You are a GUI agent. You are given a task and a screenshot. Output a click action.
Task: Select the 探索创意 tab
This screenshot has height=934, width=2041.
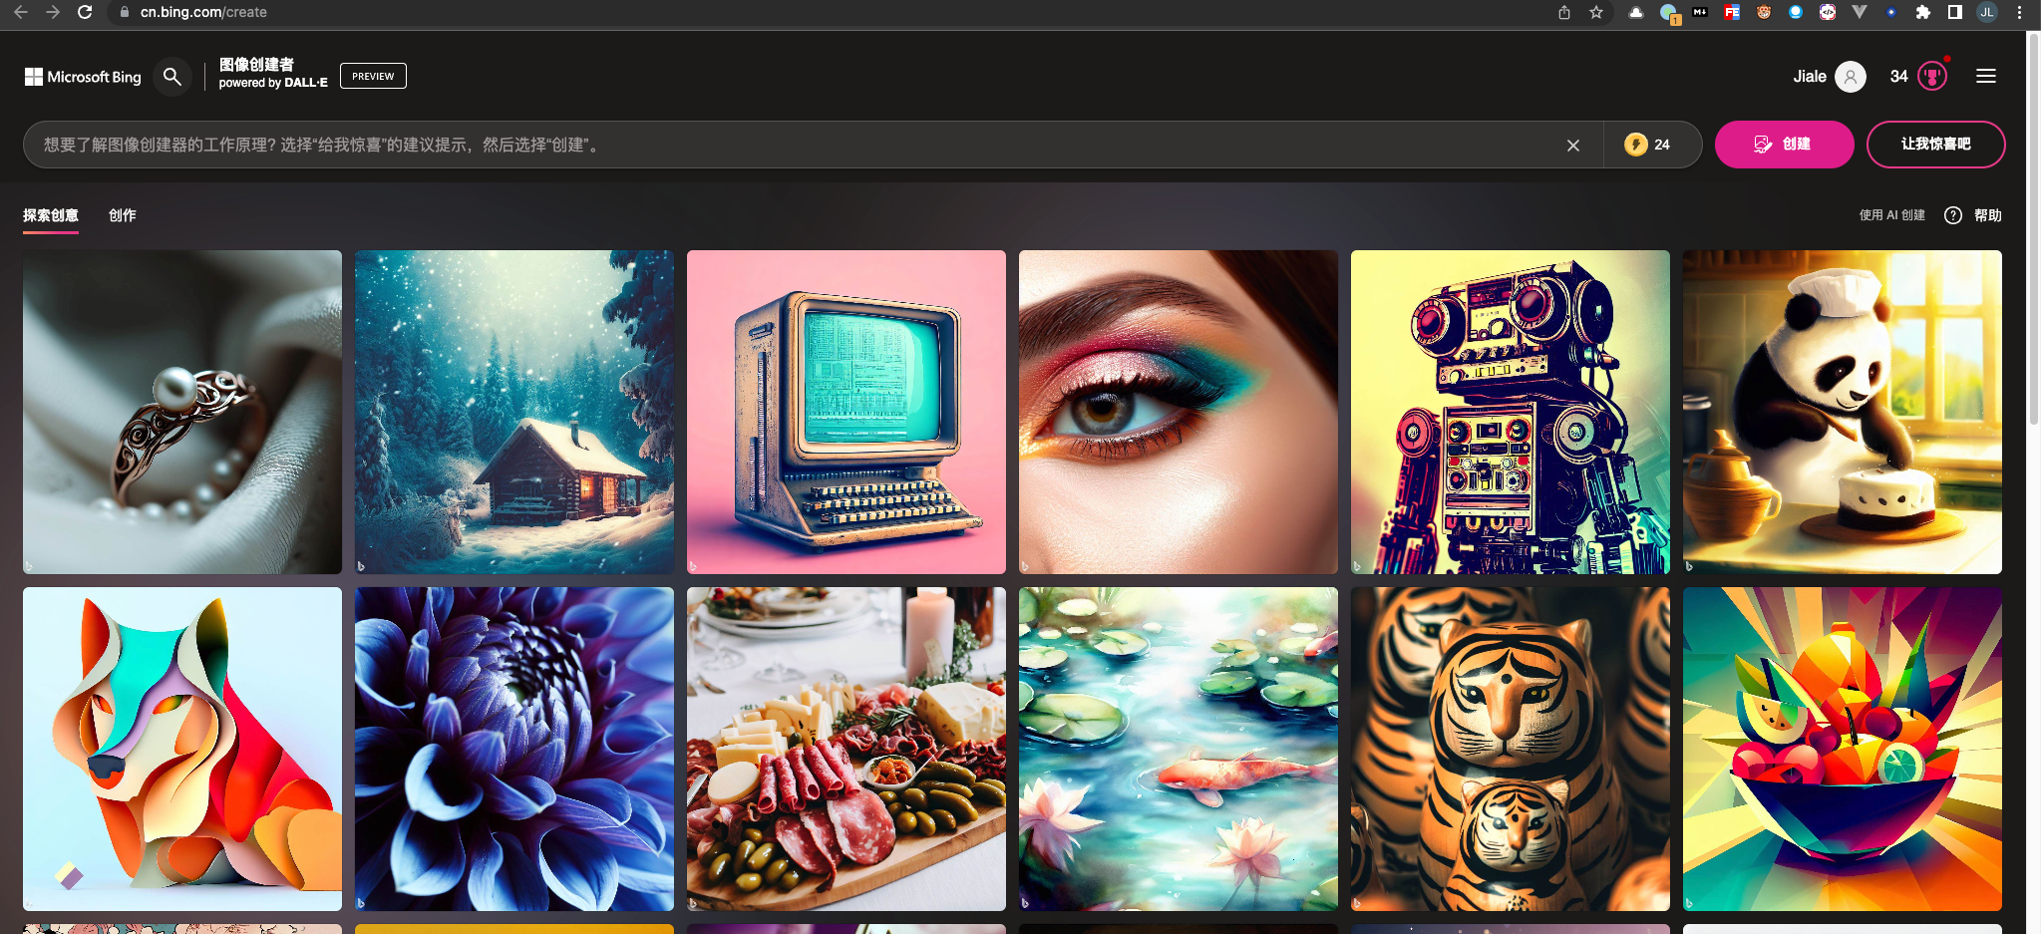(51, 215)
